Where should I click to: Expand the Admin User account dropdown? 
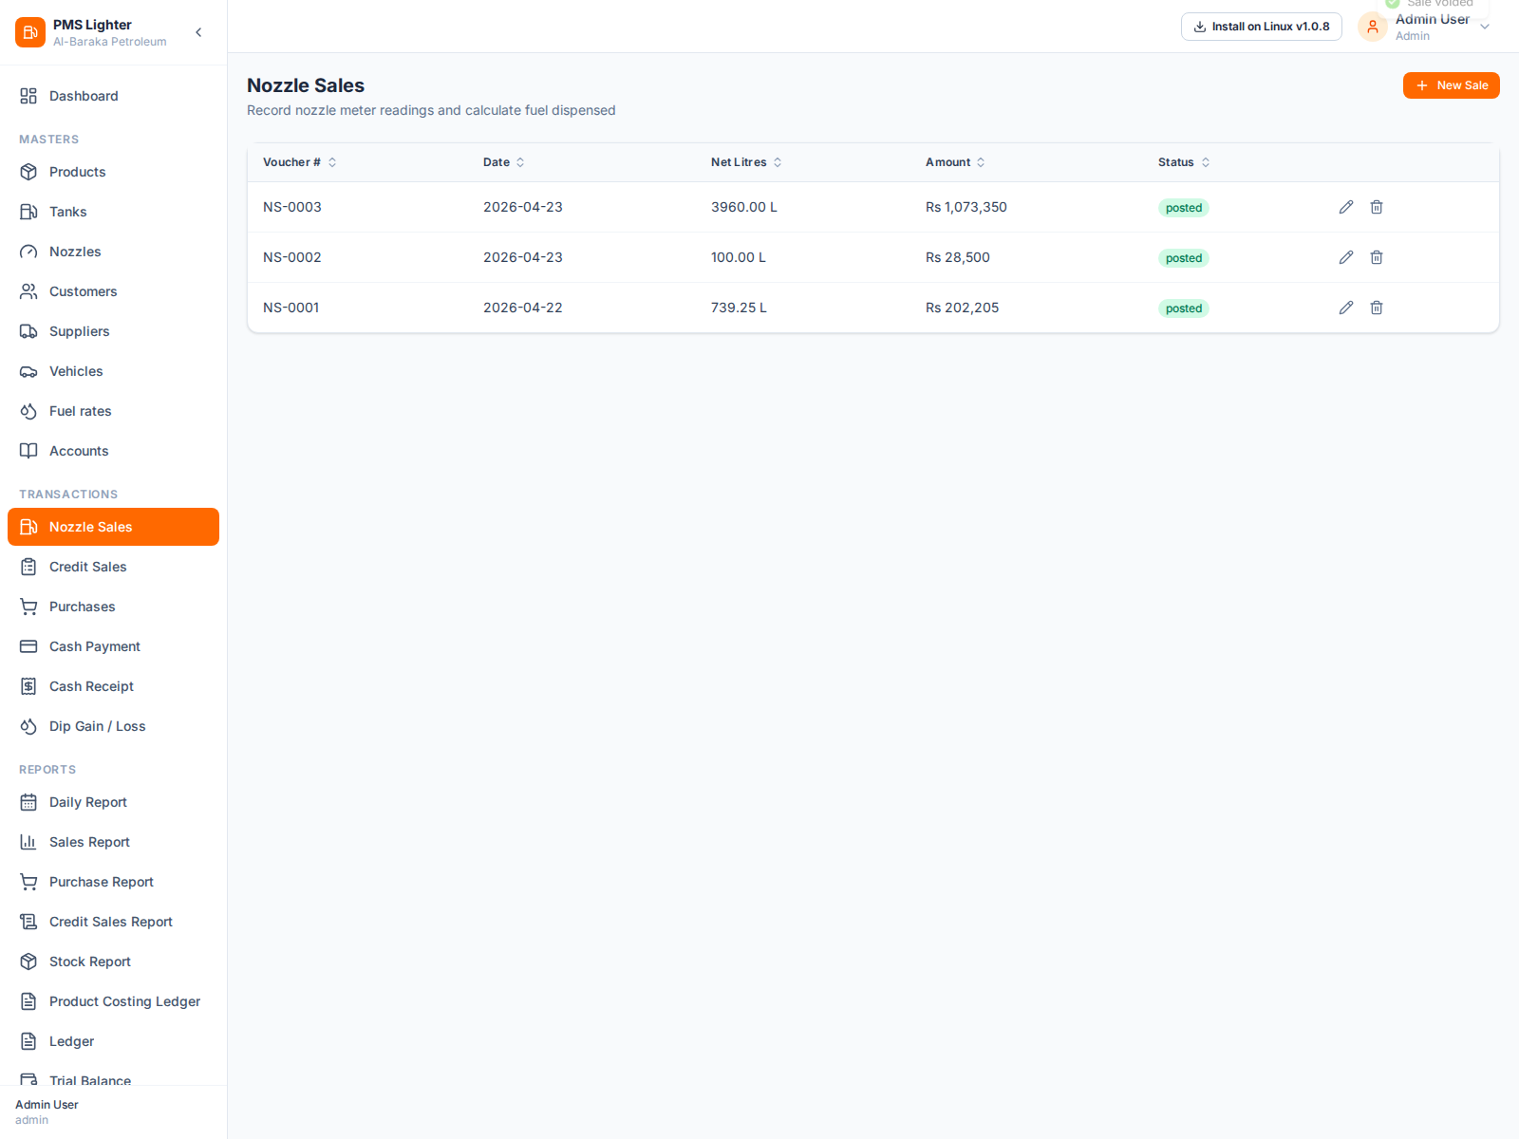coord(1485,27)
